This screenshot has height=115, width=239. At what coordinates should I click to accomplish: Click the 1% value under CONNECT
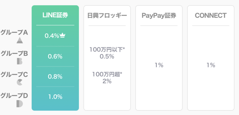click(x=211, y=65)
